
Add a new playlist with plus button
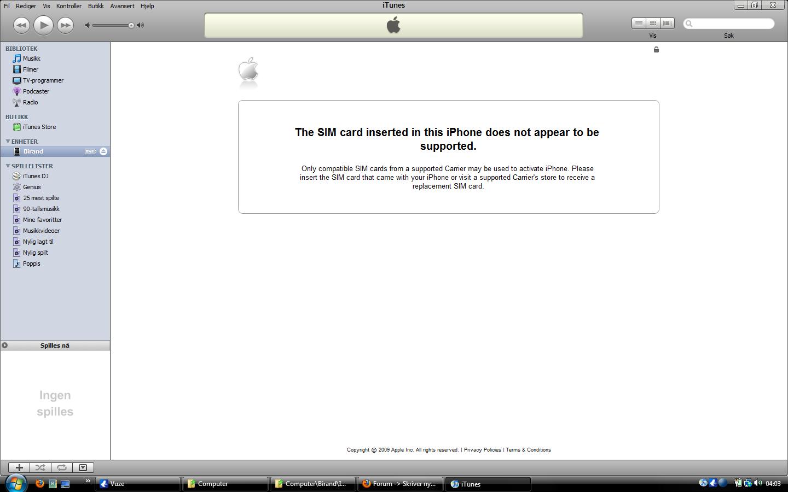[x=19, y=468]
